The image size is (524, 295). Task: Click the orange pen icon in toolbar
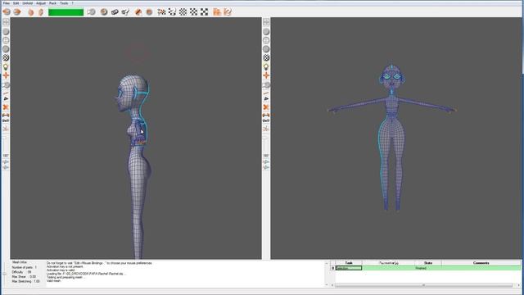click(138, 12)
